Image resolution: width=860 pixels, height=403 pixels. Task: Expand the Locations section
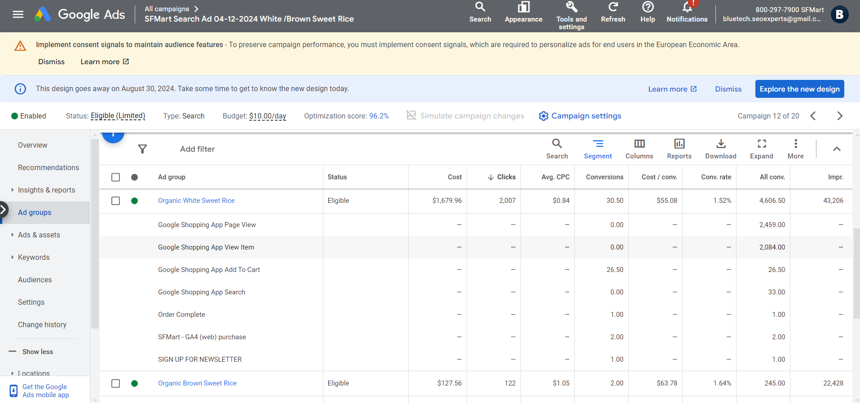pos(13,373)
